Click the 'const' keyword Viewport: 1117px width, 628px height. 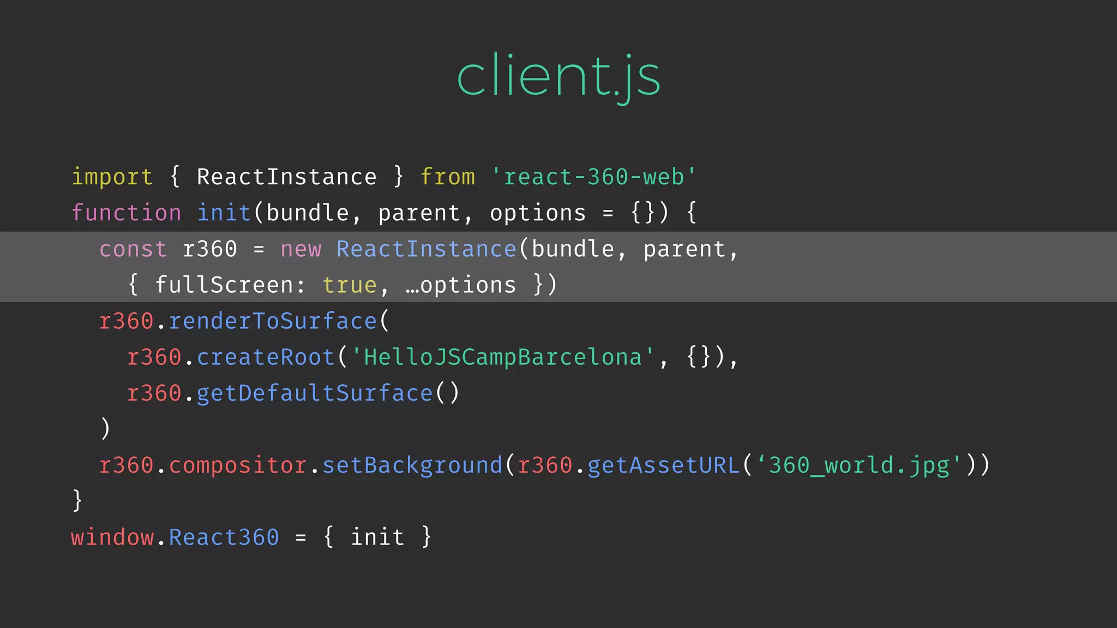tap(133, 249)
